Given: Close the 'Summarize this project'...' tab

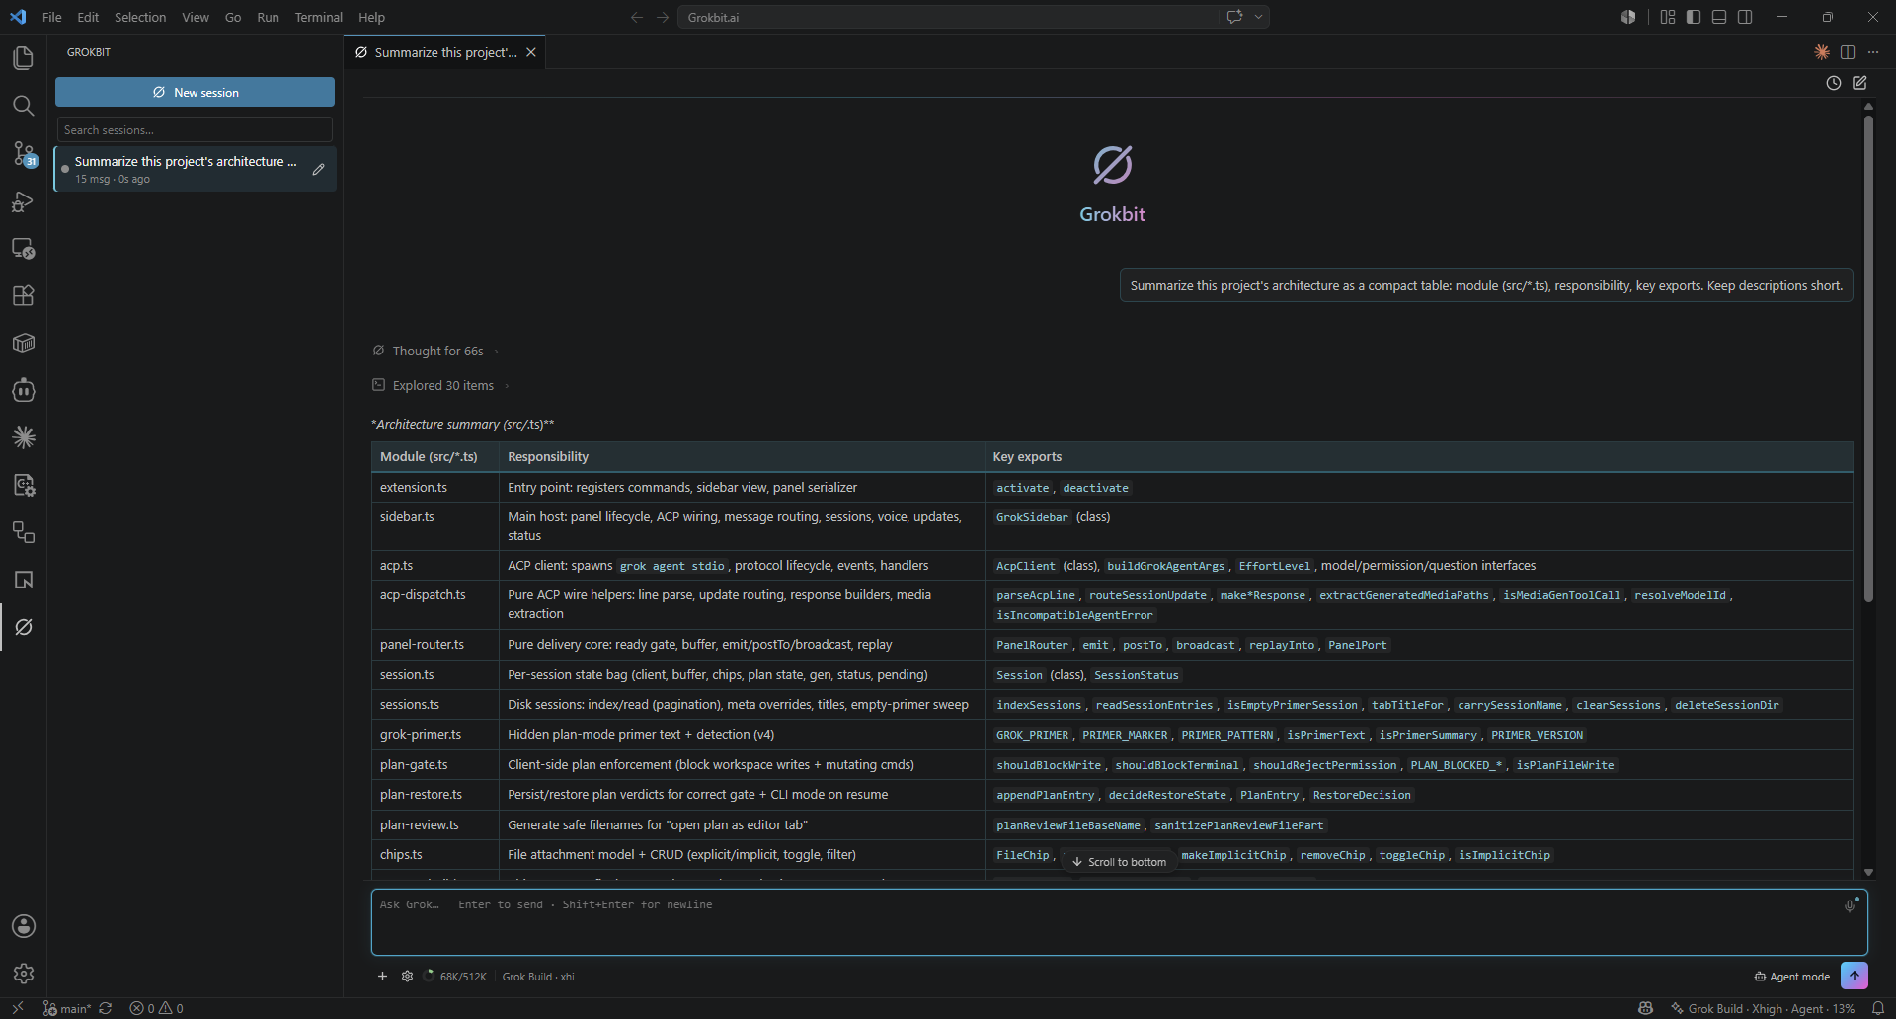Looking at the screenshot, I should (531, 52).
